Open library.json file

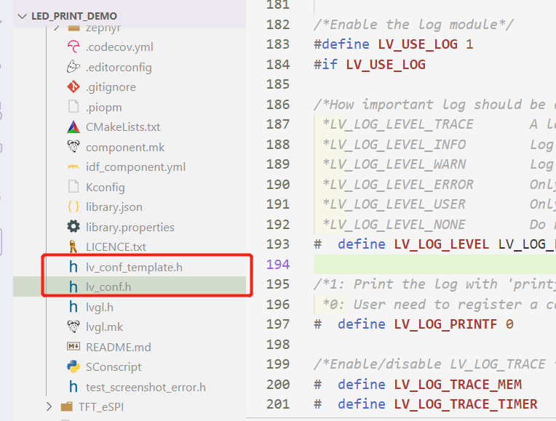pyautogui.click(x=114, y=207)
